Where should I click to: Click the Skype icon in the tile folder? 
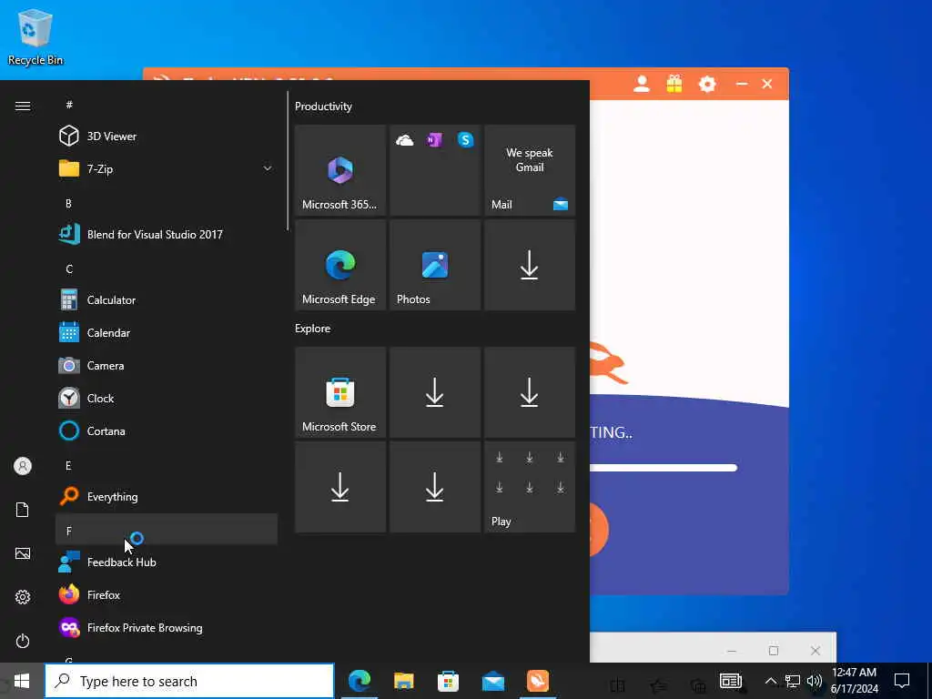tap(465, 140)
